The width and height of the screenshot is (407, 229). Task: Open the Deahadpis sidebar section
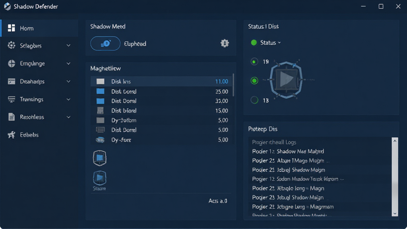(x=39, y=81)
